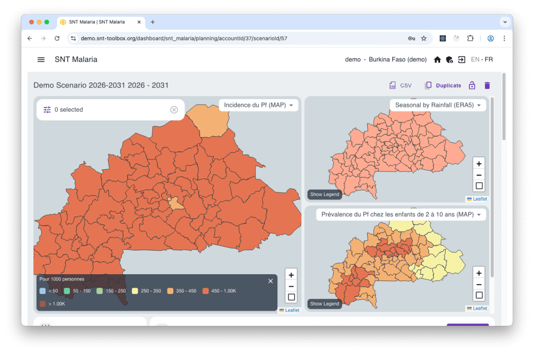Clear selection with circled X icon
Viewport: 534px width, 354px height.
pos(174,109)
